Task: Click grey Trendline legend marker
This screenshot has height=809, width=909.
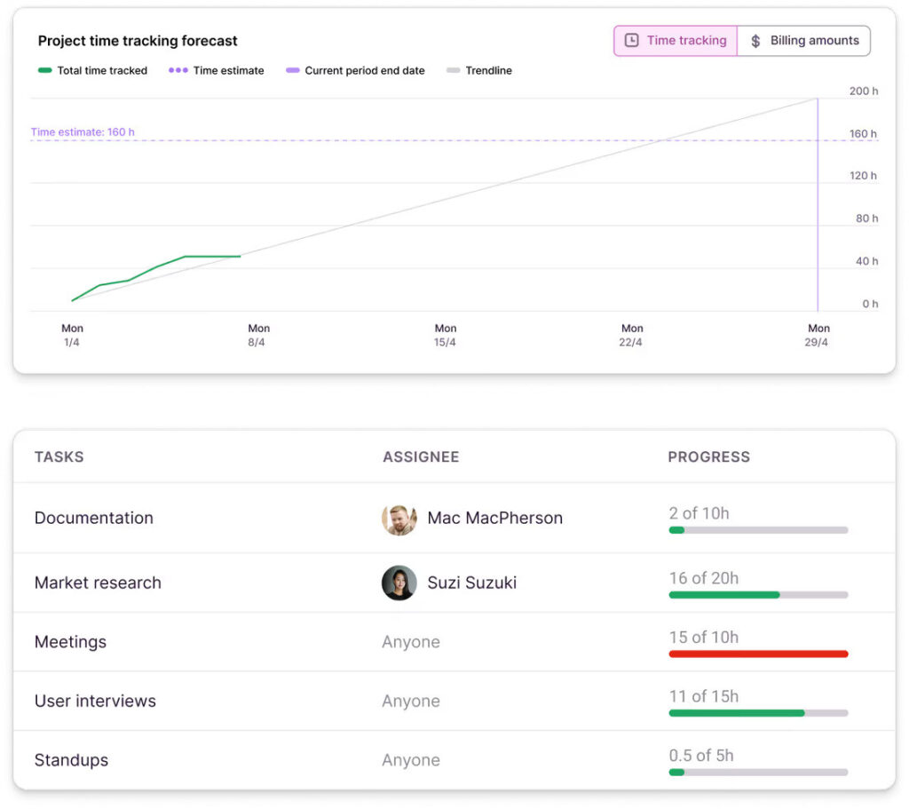Action: 453,71
